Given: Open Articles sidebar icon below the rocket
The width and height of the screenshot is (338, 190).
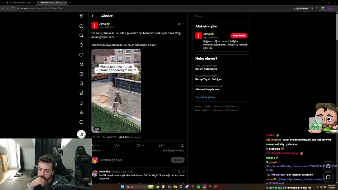Looking at the screenshot, I should 81,103.
